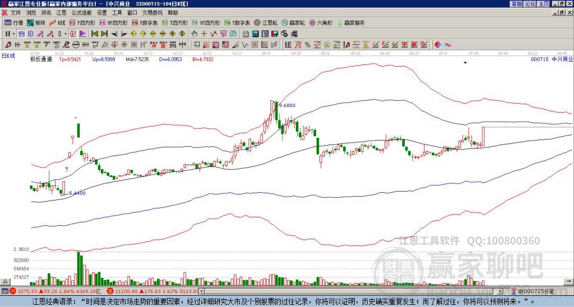Click the 主页 homepage button
The height and width of the screenshot is (307, 574).
pos(544,4)
